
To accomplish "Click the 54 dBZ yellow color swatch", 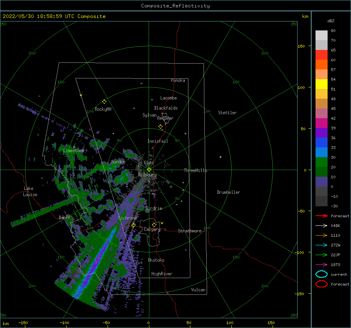I will 321,84.
